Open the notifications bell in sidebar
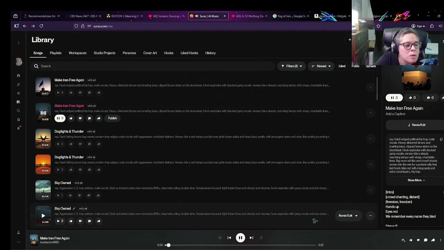 18,128
